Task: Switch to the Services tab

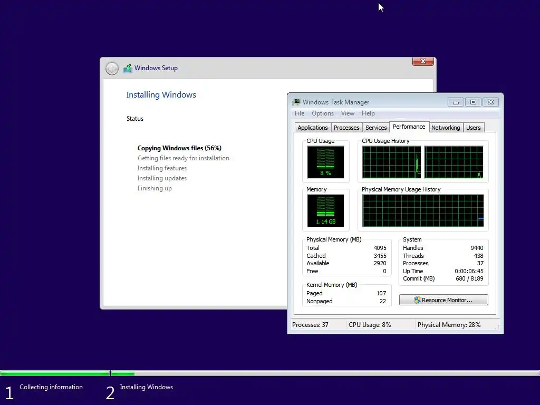Action: pos(376,128)
